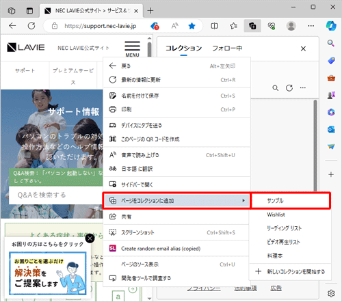Select the NEC LAVIE browser tab
The width and height of the screenshot is (342, 302).
(x=92, y=11)
